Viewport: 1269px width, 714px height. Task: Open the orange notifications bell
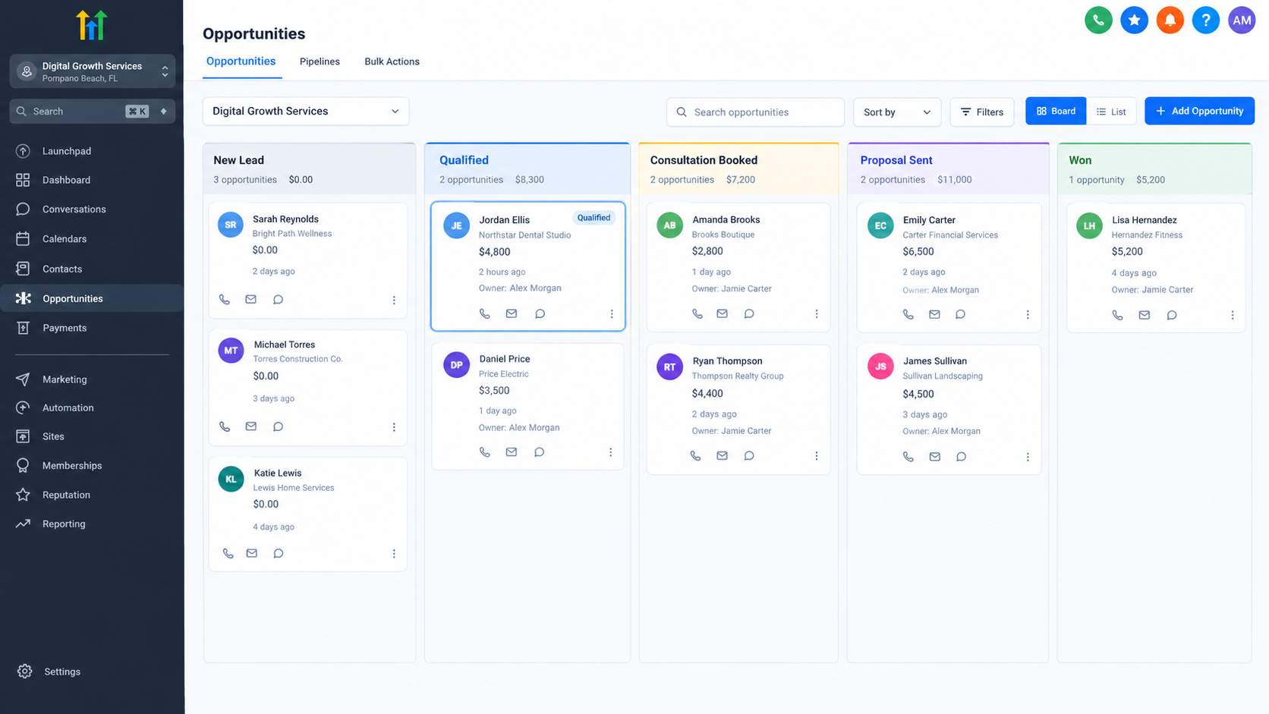[1170, 20]
